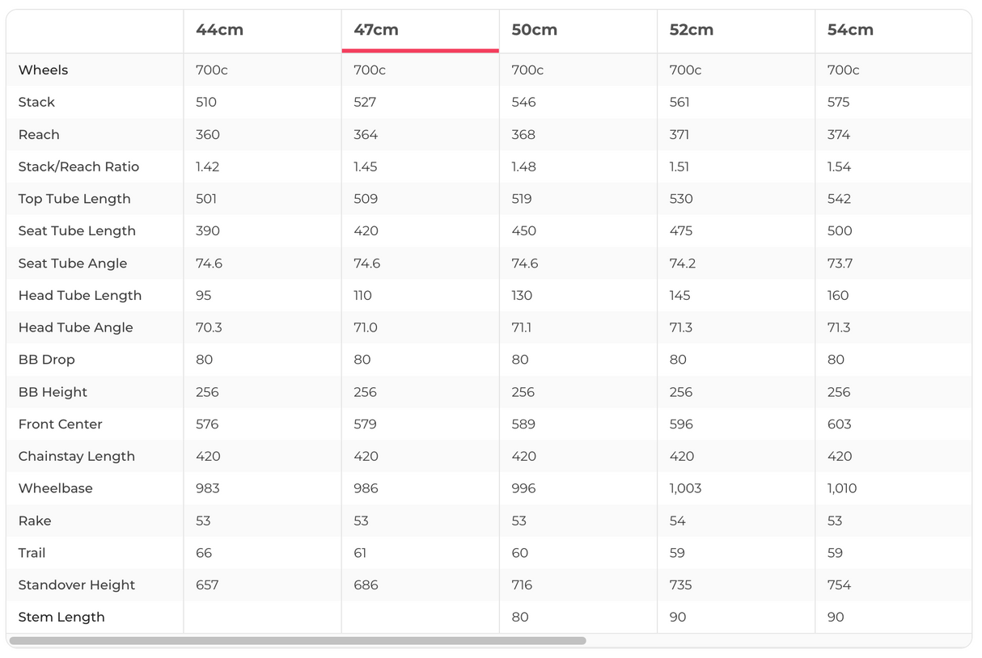Click the 1.42 stack/reach ratio cell
This screenshot has height=658, width=982.
coord(207,167)
